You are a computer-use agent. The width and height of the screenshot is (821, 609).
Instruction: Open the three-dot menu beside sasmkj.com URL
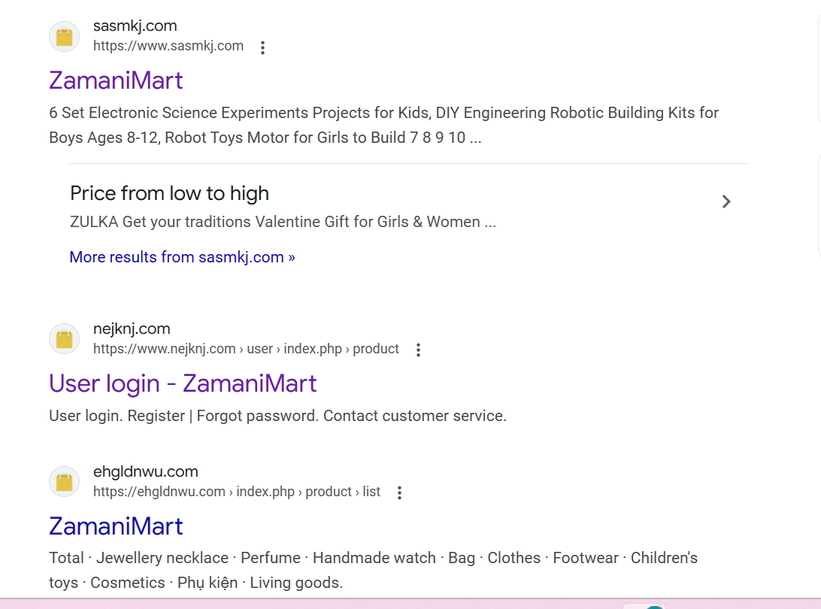coord(262,47)
